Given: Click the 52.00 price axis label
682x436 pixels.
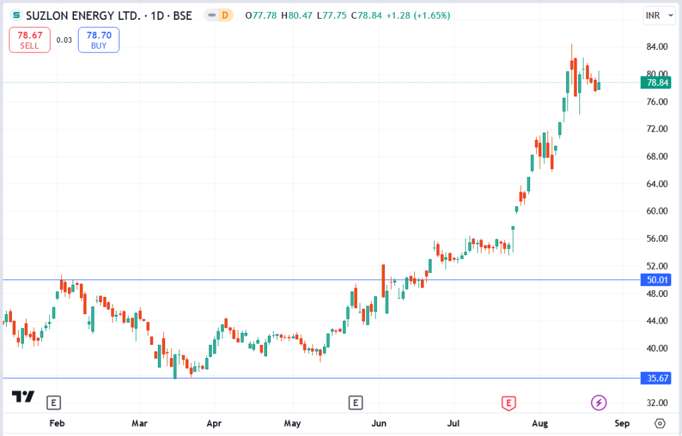Looking at the screenshot, I should [657, 266].
